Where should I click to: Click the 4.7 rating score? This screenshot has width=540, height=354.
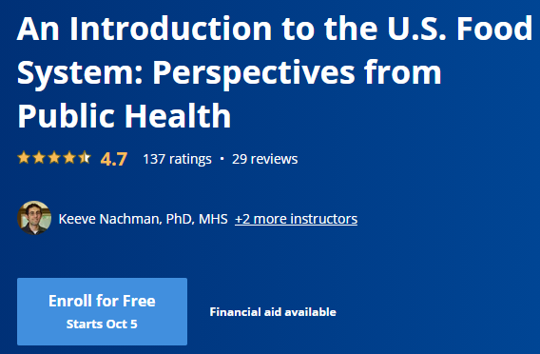(x=114, y=159)
